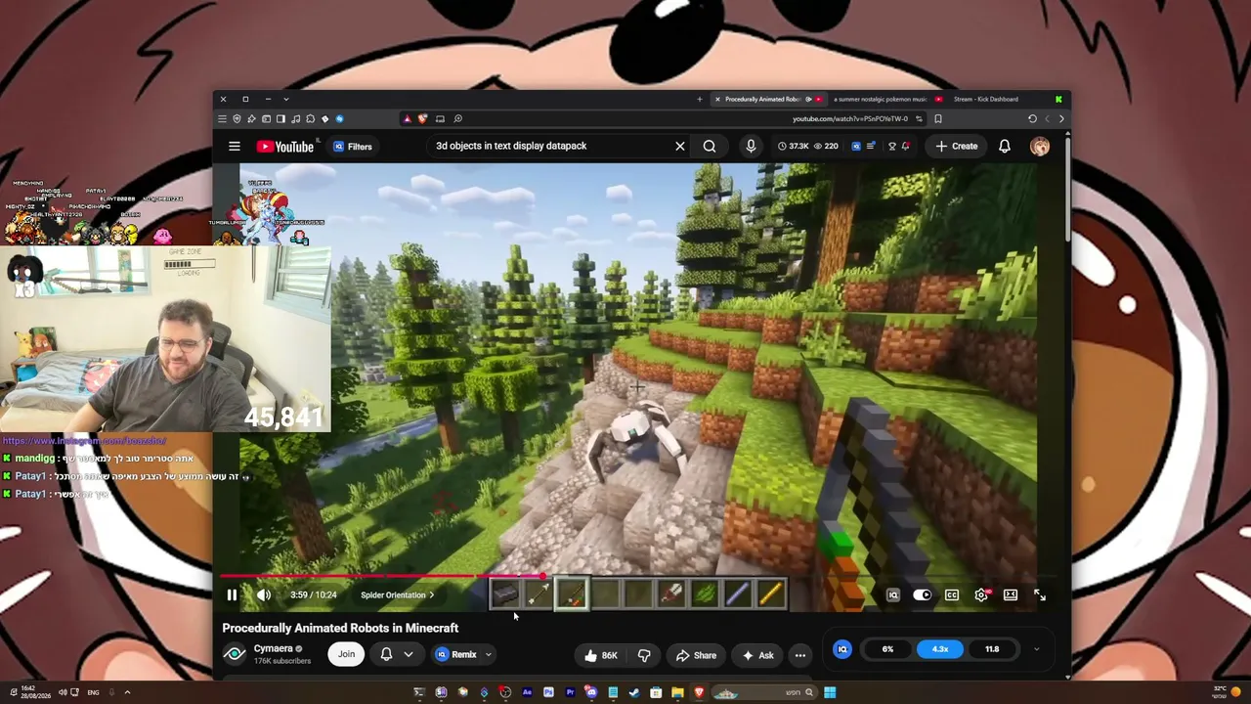
Task: Select the 11.8 vidIQ stat
Action: [x=992, y=649]
